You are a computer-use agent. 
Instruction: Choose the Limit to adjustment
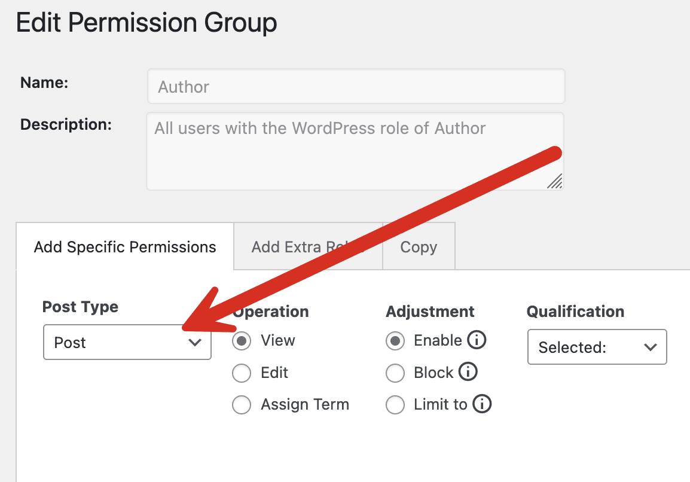tap(395, 405)
